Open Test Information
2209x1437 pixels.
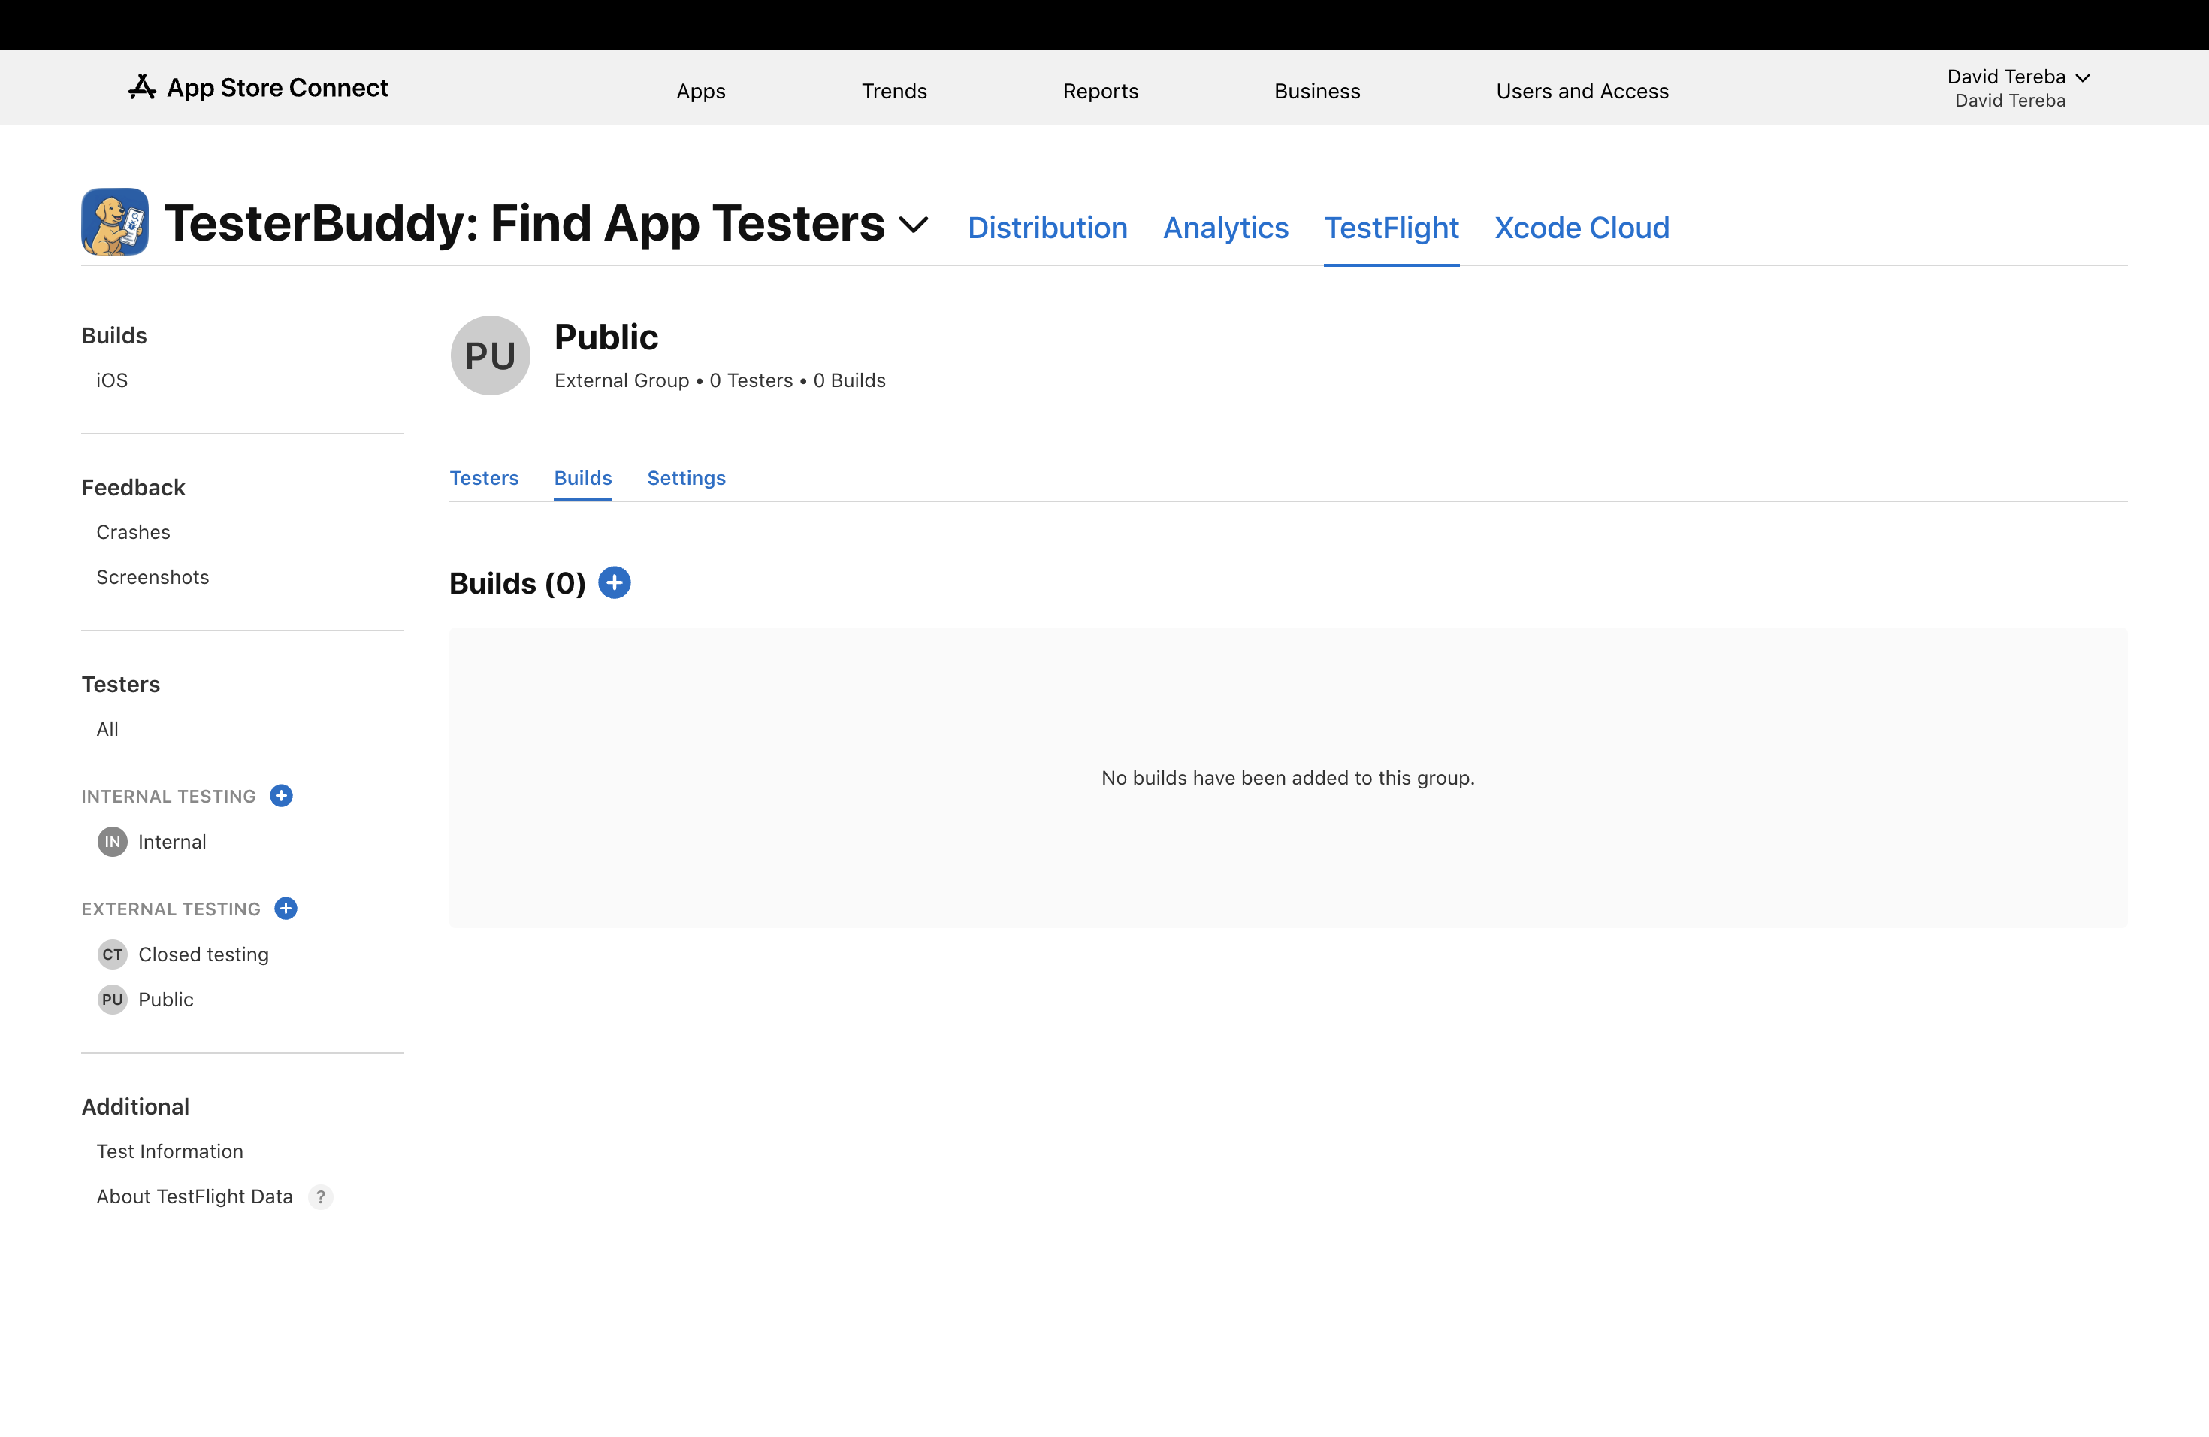click(x=170, y=1151)
